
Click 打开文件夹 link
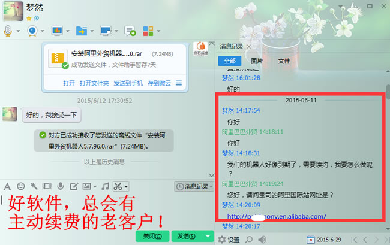click(94, 83)
